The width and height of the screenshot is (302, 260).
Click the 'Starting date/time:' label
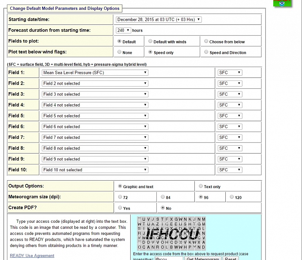click(x=29, y=20)
